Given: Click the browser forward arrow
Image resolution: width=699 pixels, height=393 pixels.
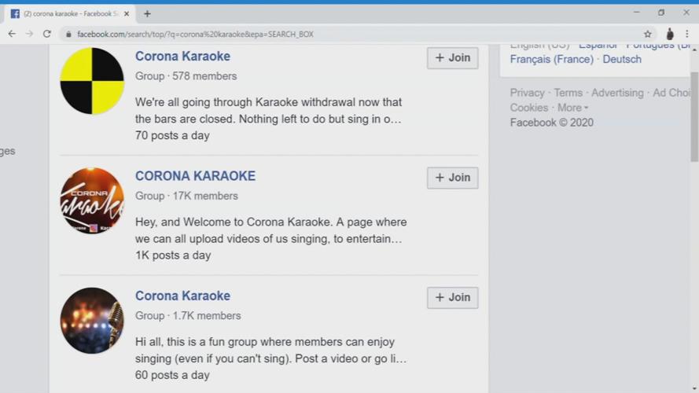Looking at the screenshot, I should 29,34.
